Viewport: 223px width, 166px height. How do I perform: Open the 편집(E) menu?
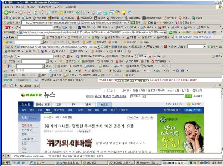pyautogui.click(x=20, y=7)
